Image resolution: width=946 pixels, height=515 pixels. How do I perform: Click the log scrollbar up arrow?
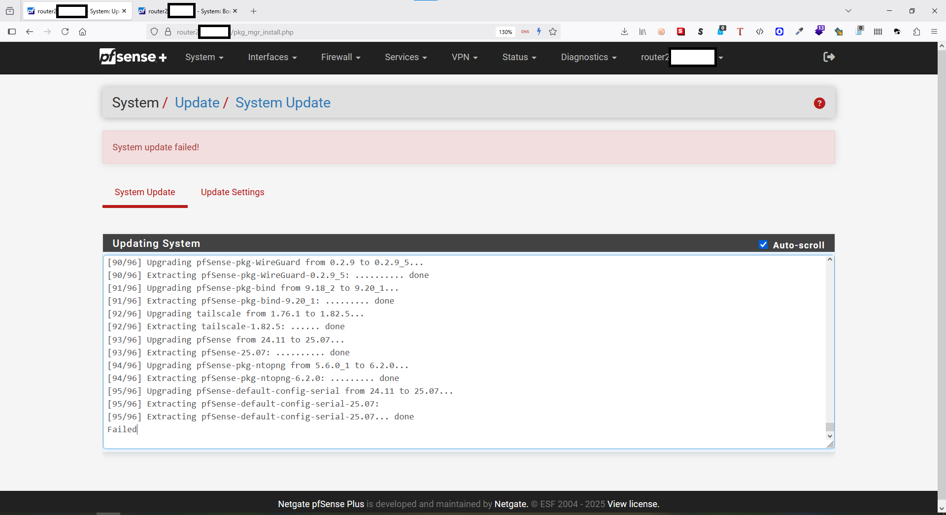click(830, 259)
